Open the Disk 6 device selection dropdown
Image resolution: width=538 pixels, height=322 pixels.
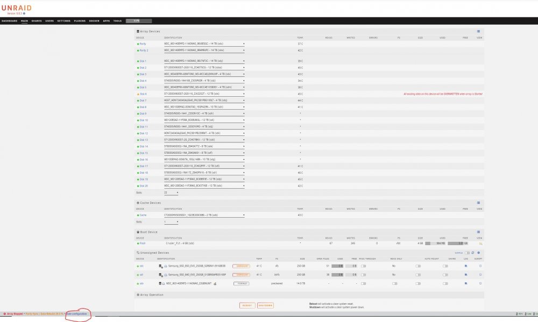tap(204, 94)
